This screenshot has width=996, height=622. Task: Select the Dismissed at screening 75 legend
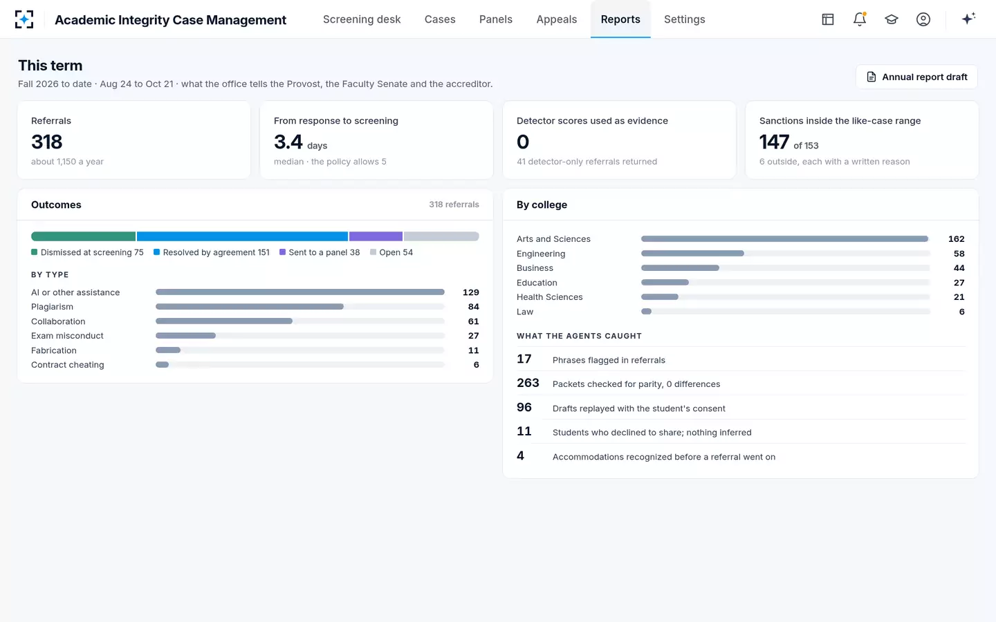pos(87,252)
